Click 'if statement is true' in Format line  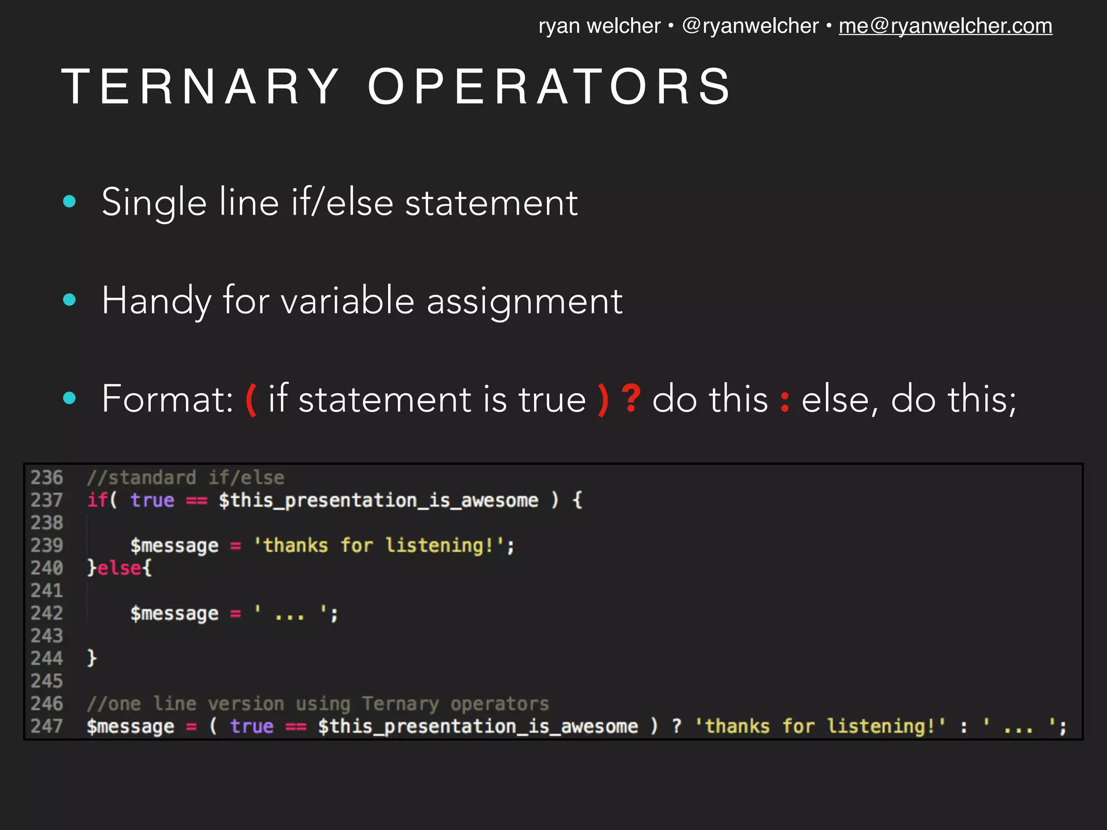click(427, 399)
